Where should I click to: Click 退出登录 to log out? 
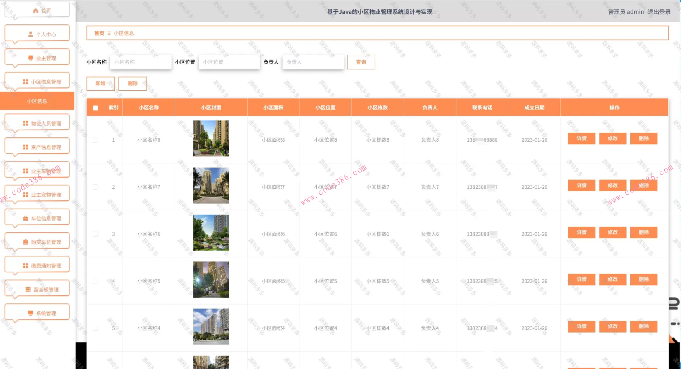click(x=659, y=12)
